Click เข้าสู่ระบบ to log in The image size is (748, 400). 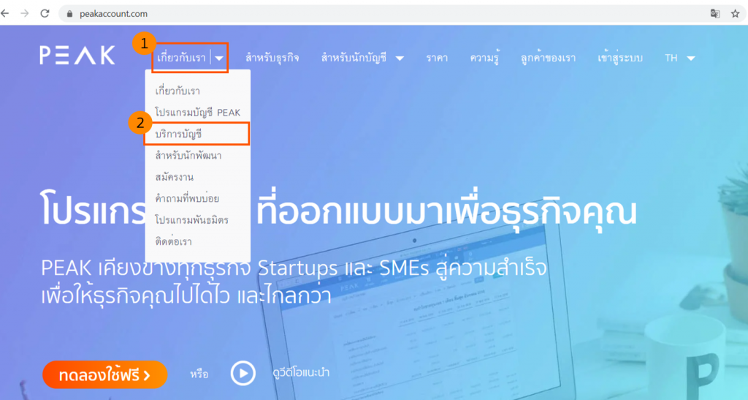click(x=620, y=58)
